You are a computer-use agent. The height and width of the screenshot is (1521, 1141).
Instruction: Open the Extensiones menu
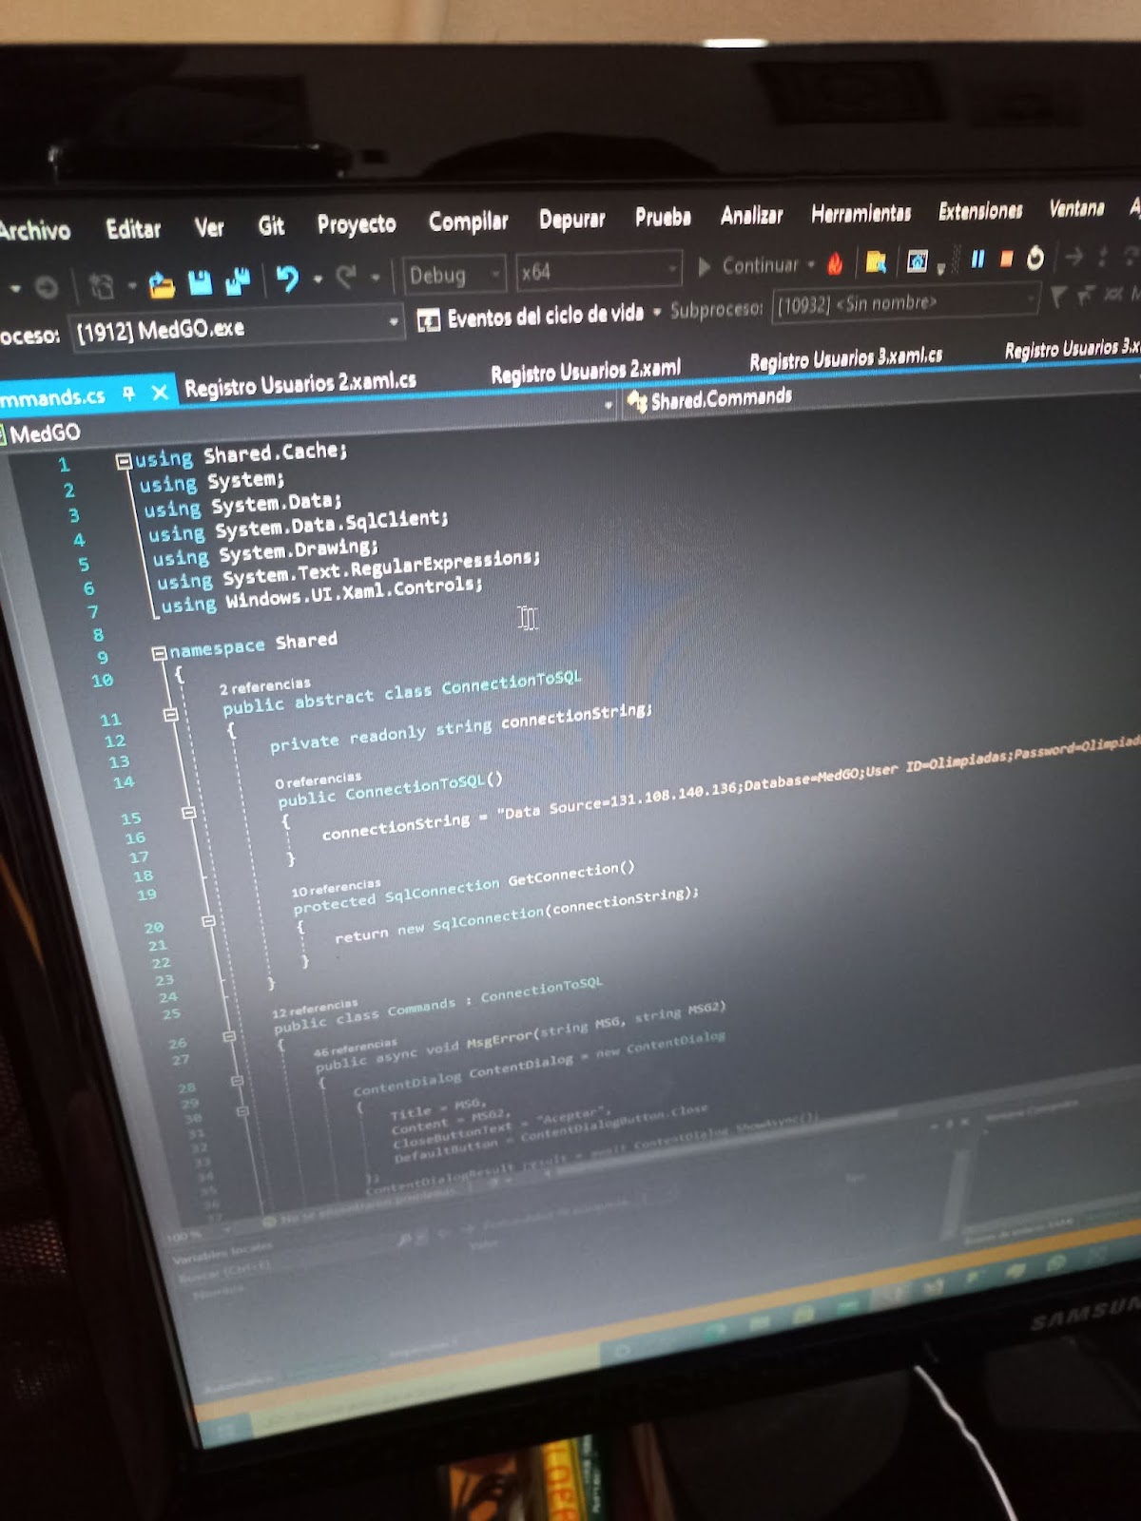click(x=980, y=210)
